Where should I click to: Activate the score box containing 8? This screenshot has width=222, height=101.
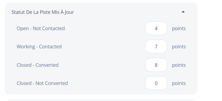(x=156, y=65)
